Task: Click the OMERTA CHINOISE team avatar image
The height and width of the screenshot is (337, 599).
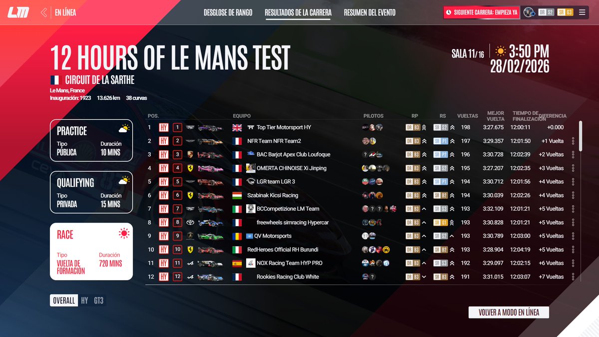Action: (251, 168)
